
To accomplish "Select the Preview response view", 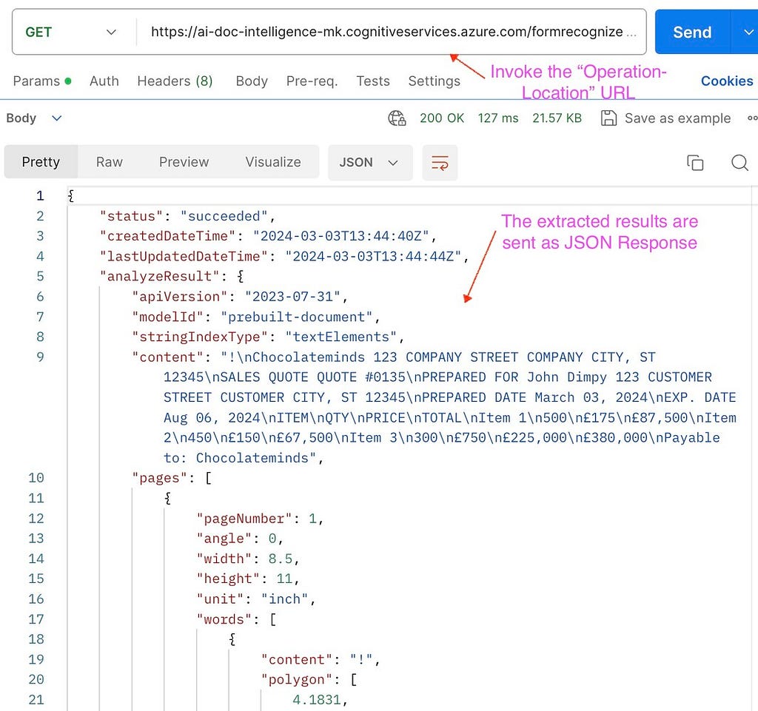I will 184,162.
